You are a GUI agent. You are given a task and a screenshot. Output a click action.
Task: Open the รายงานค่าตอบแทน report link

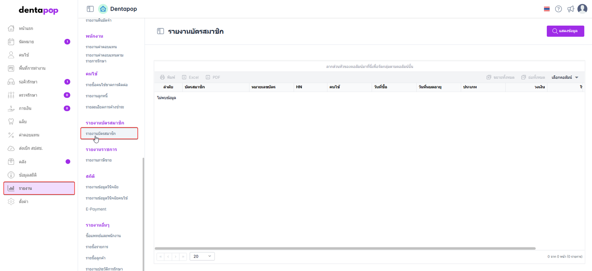101,46
